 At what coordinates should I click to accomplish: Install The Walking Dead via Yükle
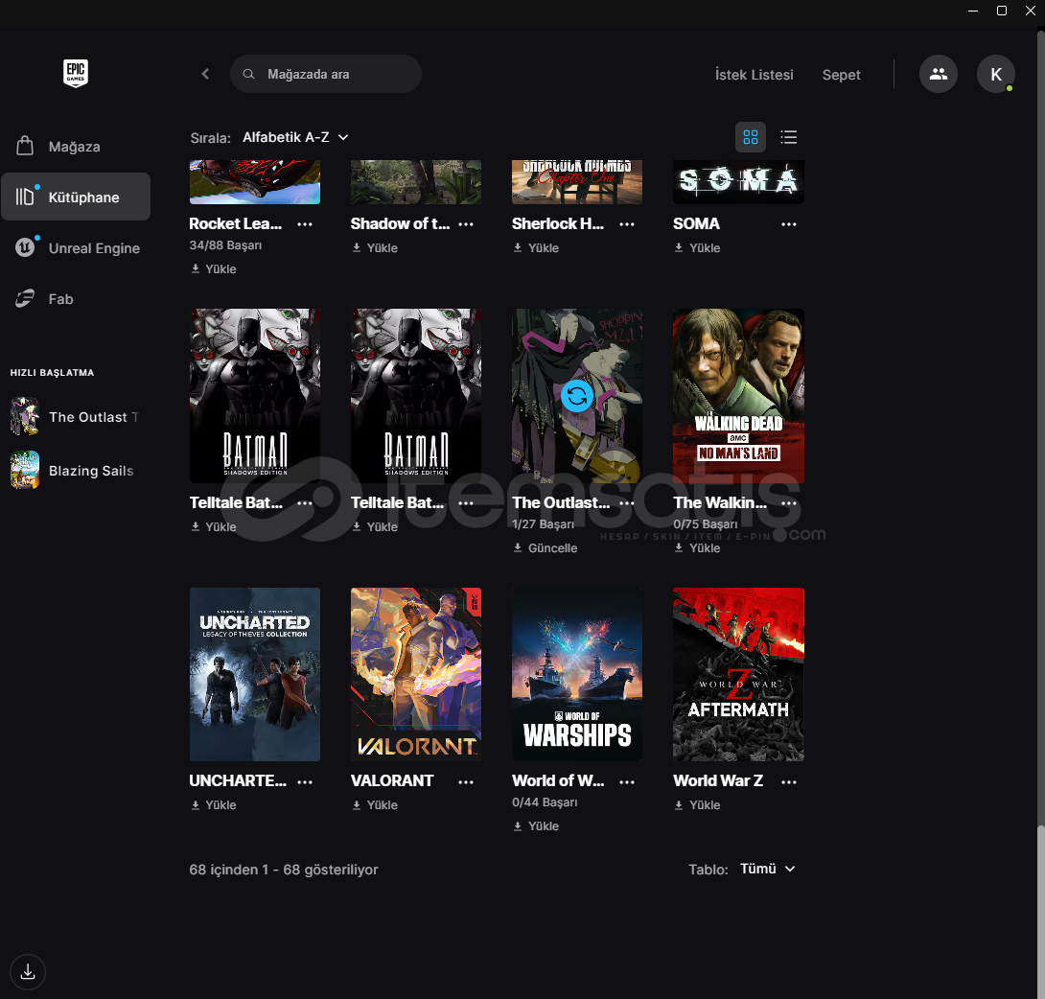(x=698, y=547)
